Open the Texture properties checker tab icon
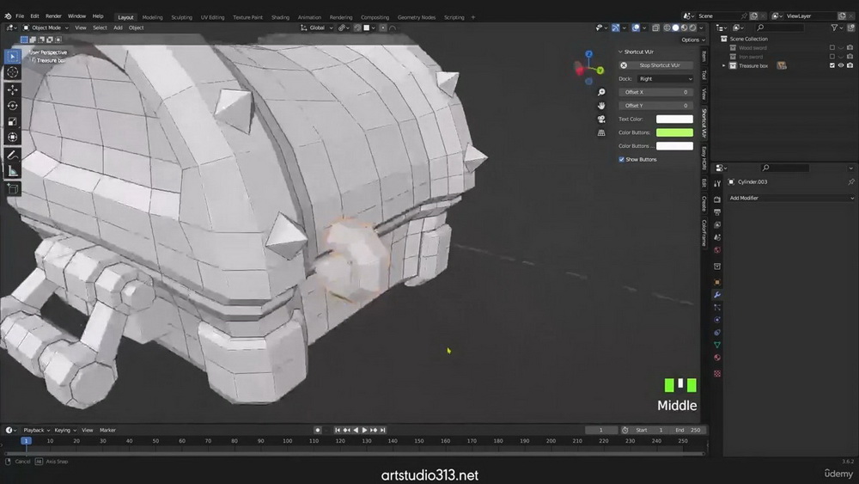 tap(717, 373)
